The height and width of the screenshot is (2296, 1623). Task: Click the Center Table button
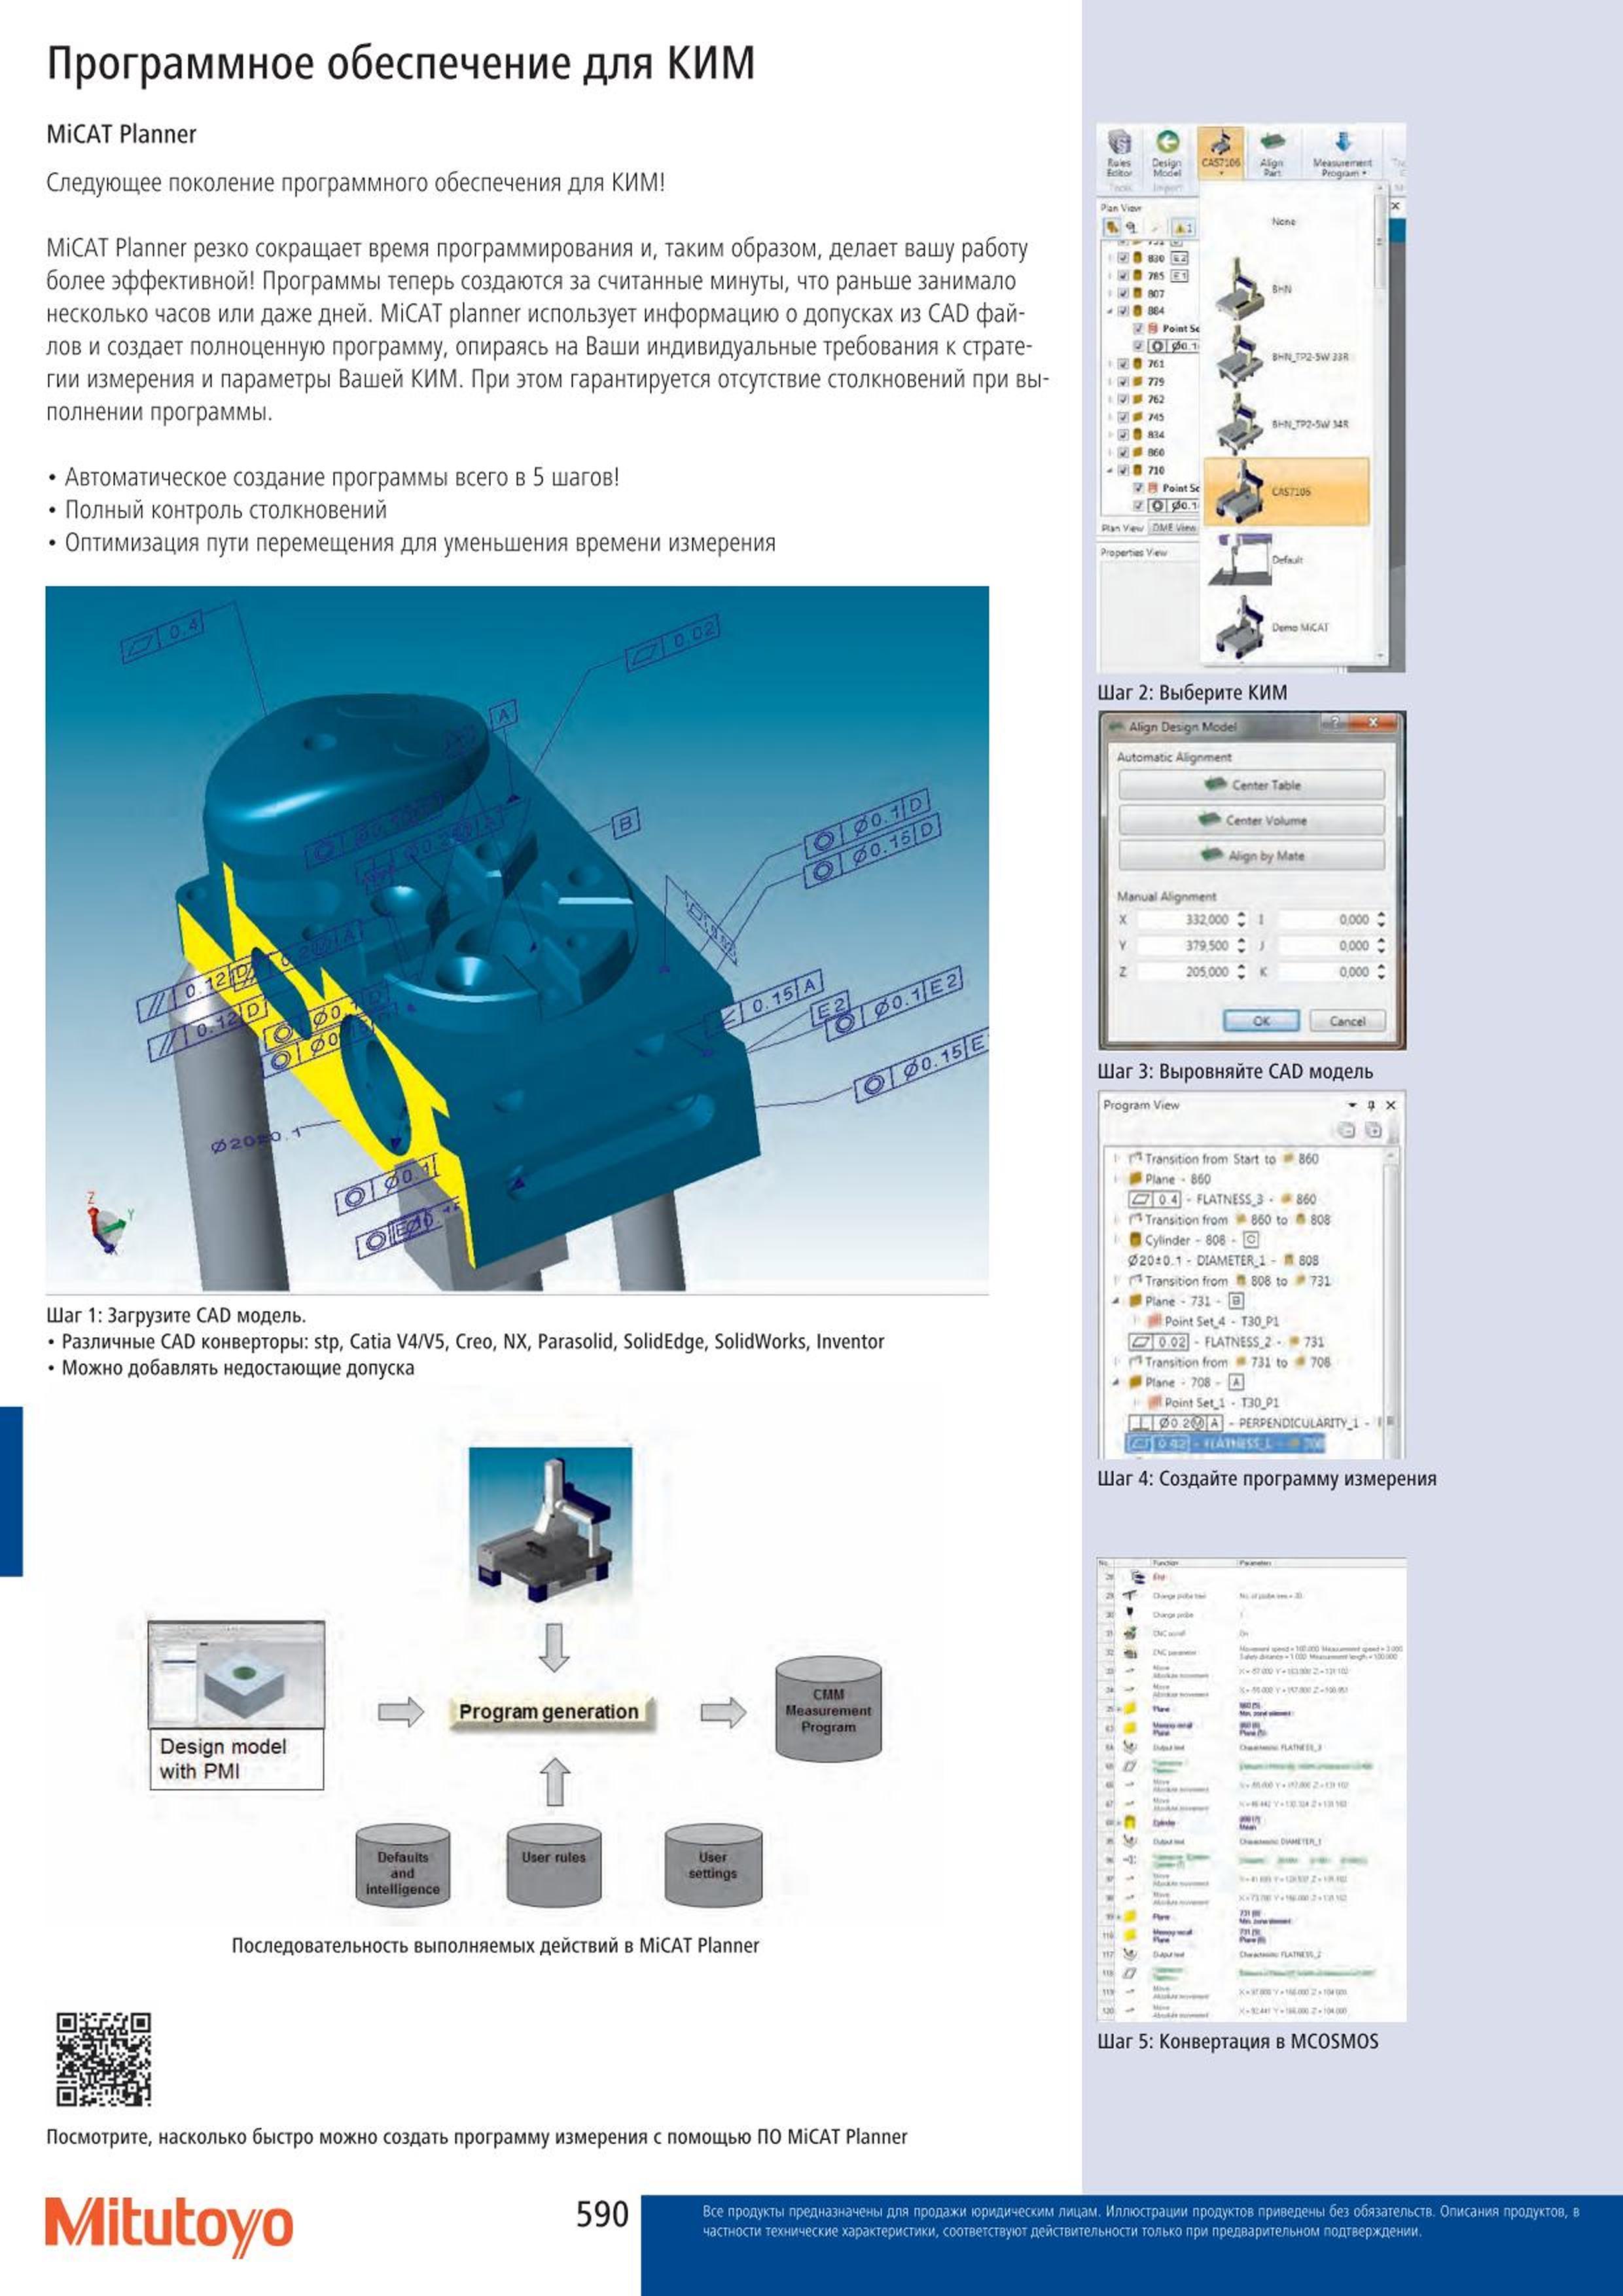1251,785
